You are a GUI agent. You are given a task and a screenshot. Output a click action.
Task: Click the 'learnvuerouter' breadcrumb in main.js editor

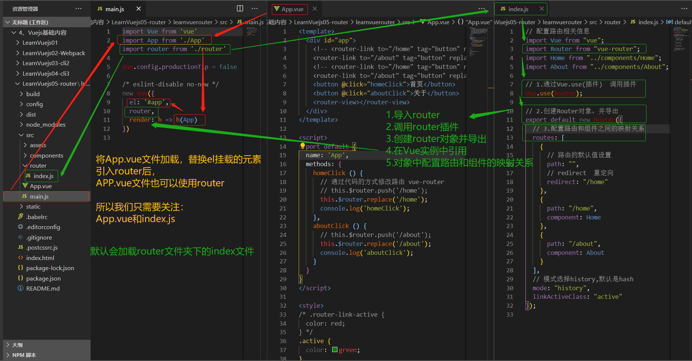tap(193, 22)
